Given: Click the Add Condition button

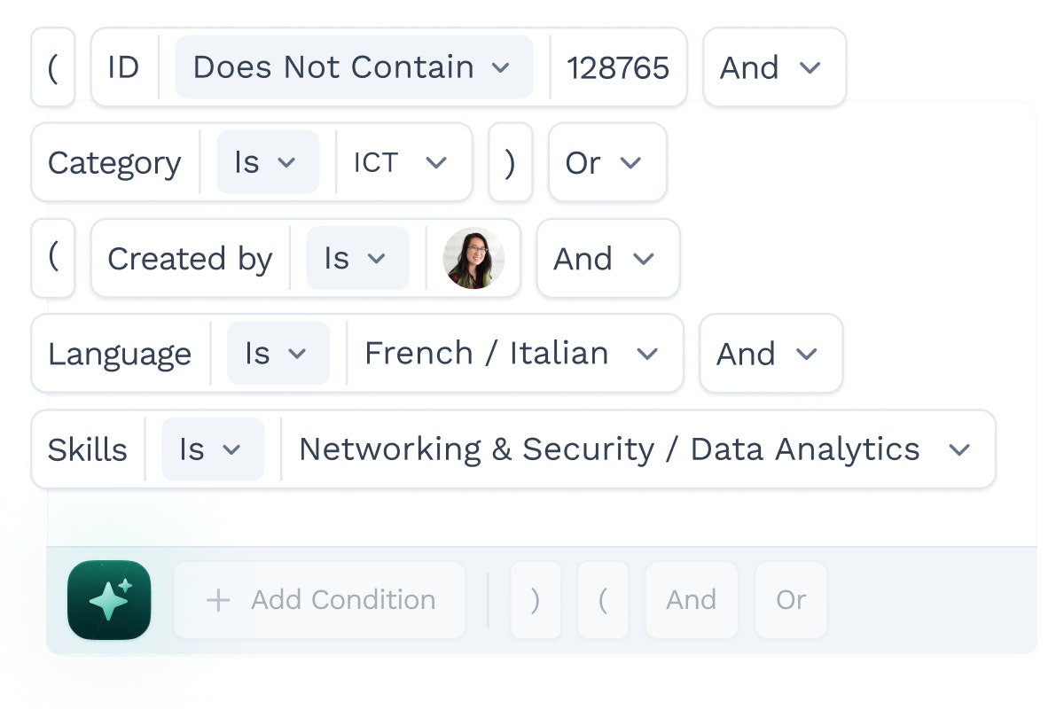Looking at the screenshot, I should pos(319,600).
